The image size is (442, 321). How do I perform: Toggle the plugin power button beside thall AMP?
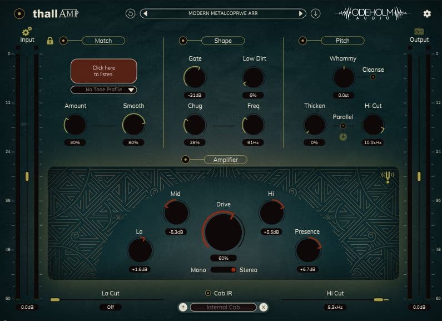(x=19, y=13)
